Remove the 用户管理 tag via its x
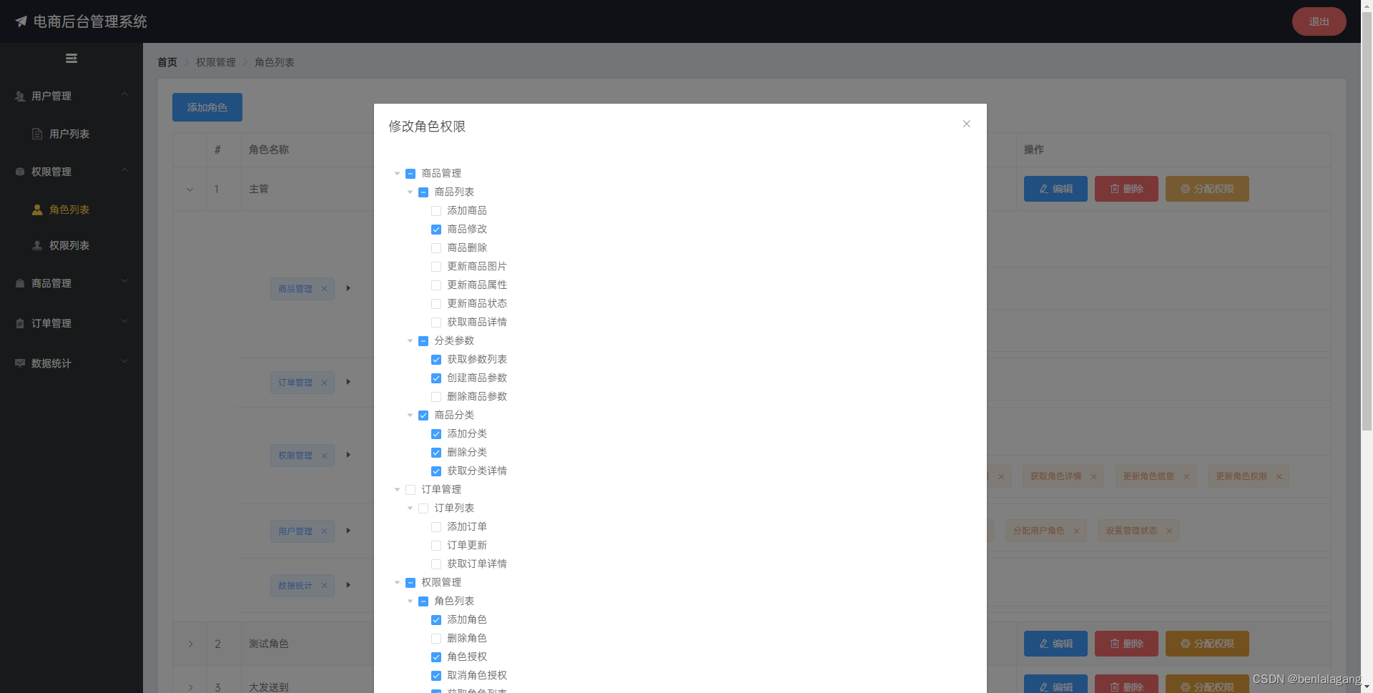The width and height of the screenshot is (1373, 693). point(324,531)
